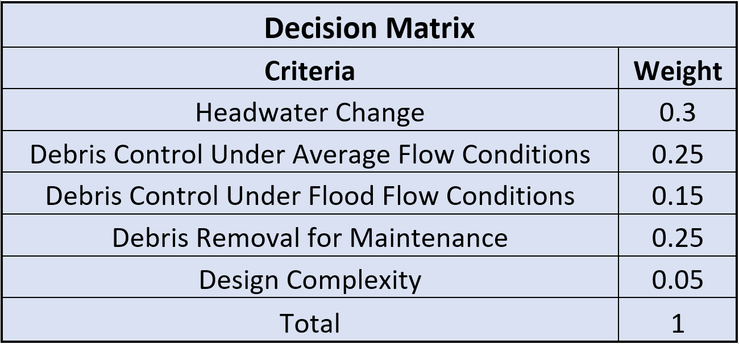Click the Headwater Change criteria cell
The image size is (739, 344).
(x=310, y=112)
